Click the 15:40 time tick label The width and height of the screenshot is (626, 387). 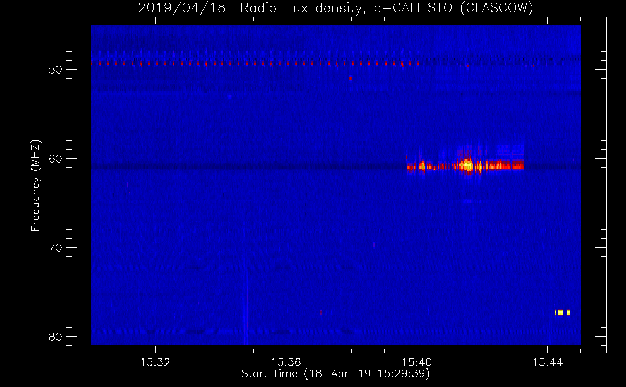(417, 363)
